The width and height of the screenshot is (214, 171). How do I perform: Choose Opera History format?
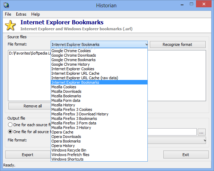pyautogui.click(x=99, y=146)
